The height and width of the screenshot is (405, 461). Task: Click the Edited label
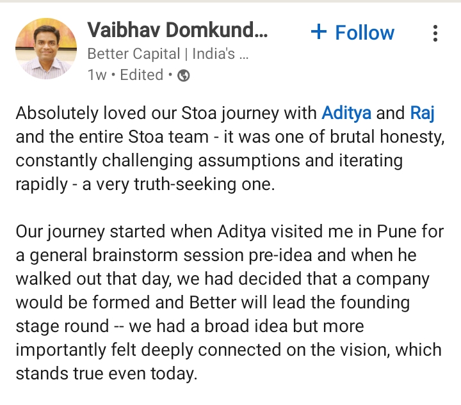[x=142, y=75]
